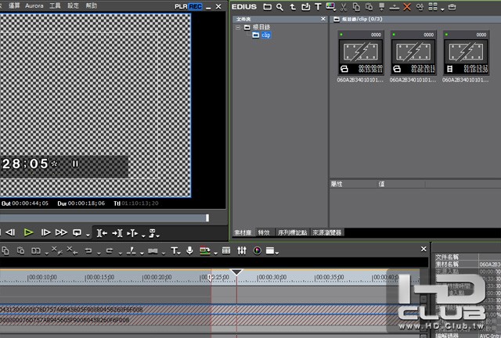Image resolution: width=501 pixels, height=338 pixels.
Task: Close the 文件夾 folder panel
Action: [x=324, y=18]
